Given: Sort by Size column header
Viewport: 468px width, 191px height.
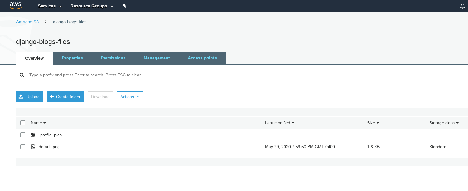Looking at the screenshot, I should [x=373, y=123].
